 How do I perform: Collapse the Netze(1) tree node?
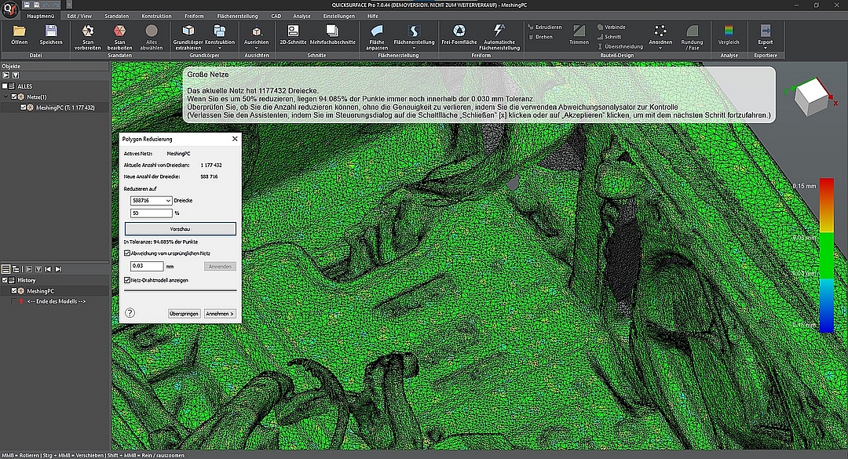coord(6,97)
